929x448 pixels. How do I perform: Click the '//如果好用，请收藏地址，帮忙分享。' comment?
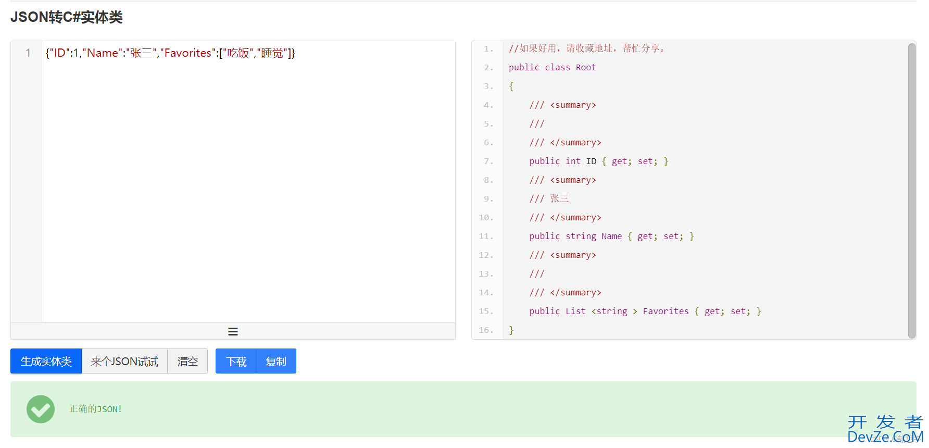point(587,48)
